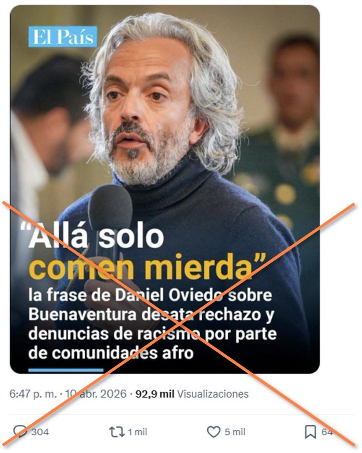
Task: Click the El País logo in the image
Action: click(63, 36)
